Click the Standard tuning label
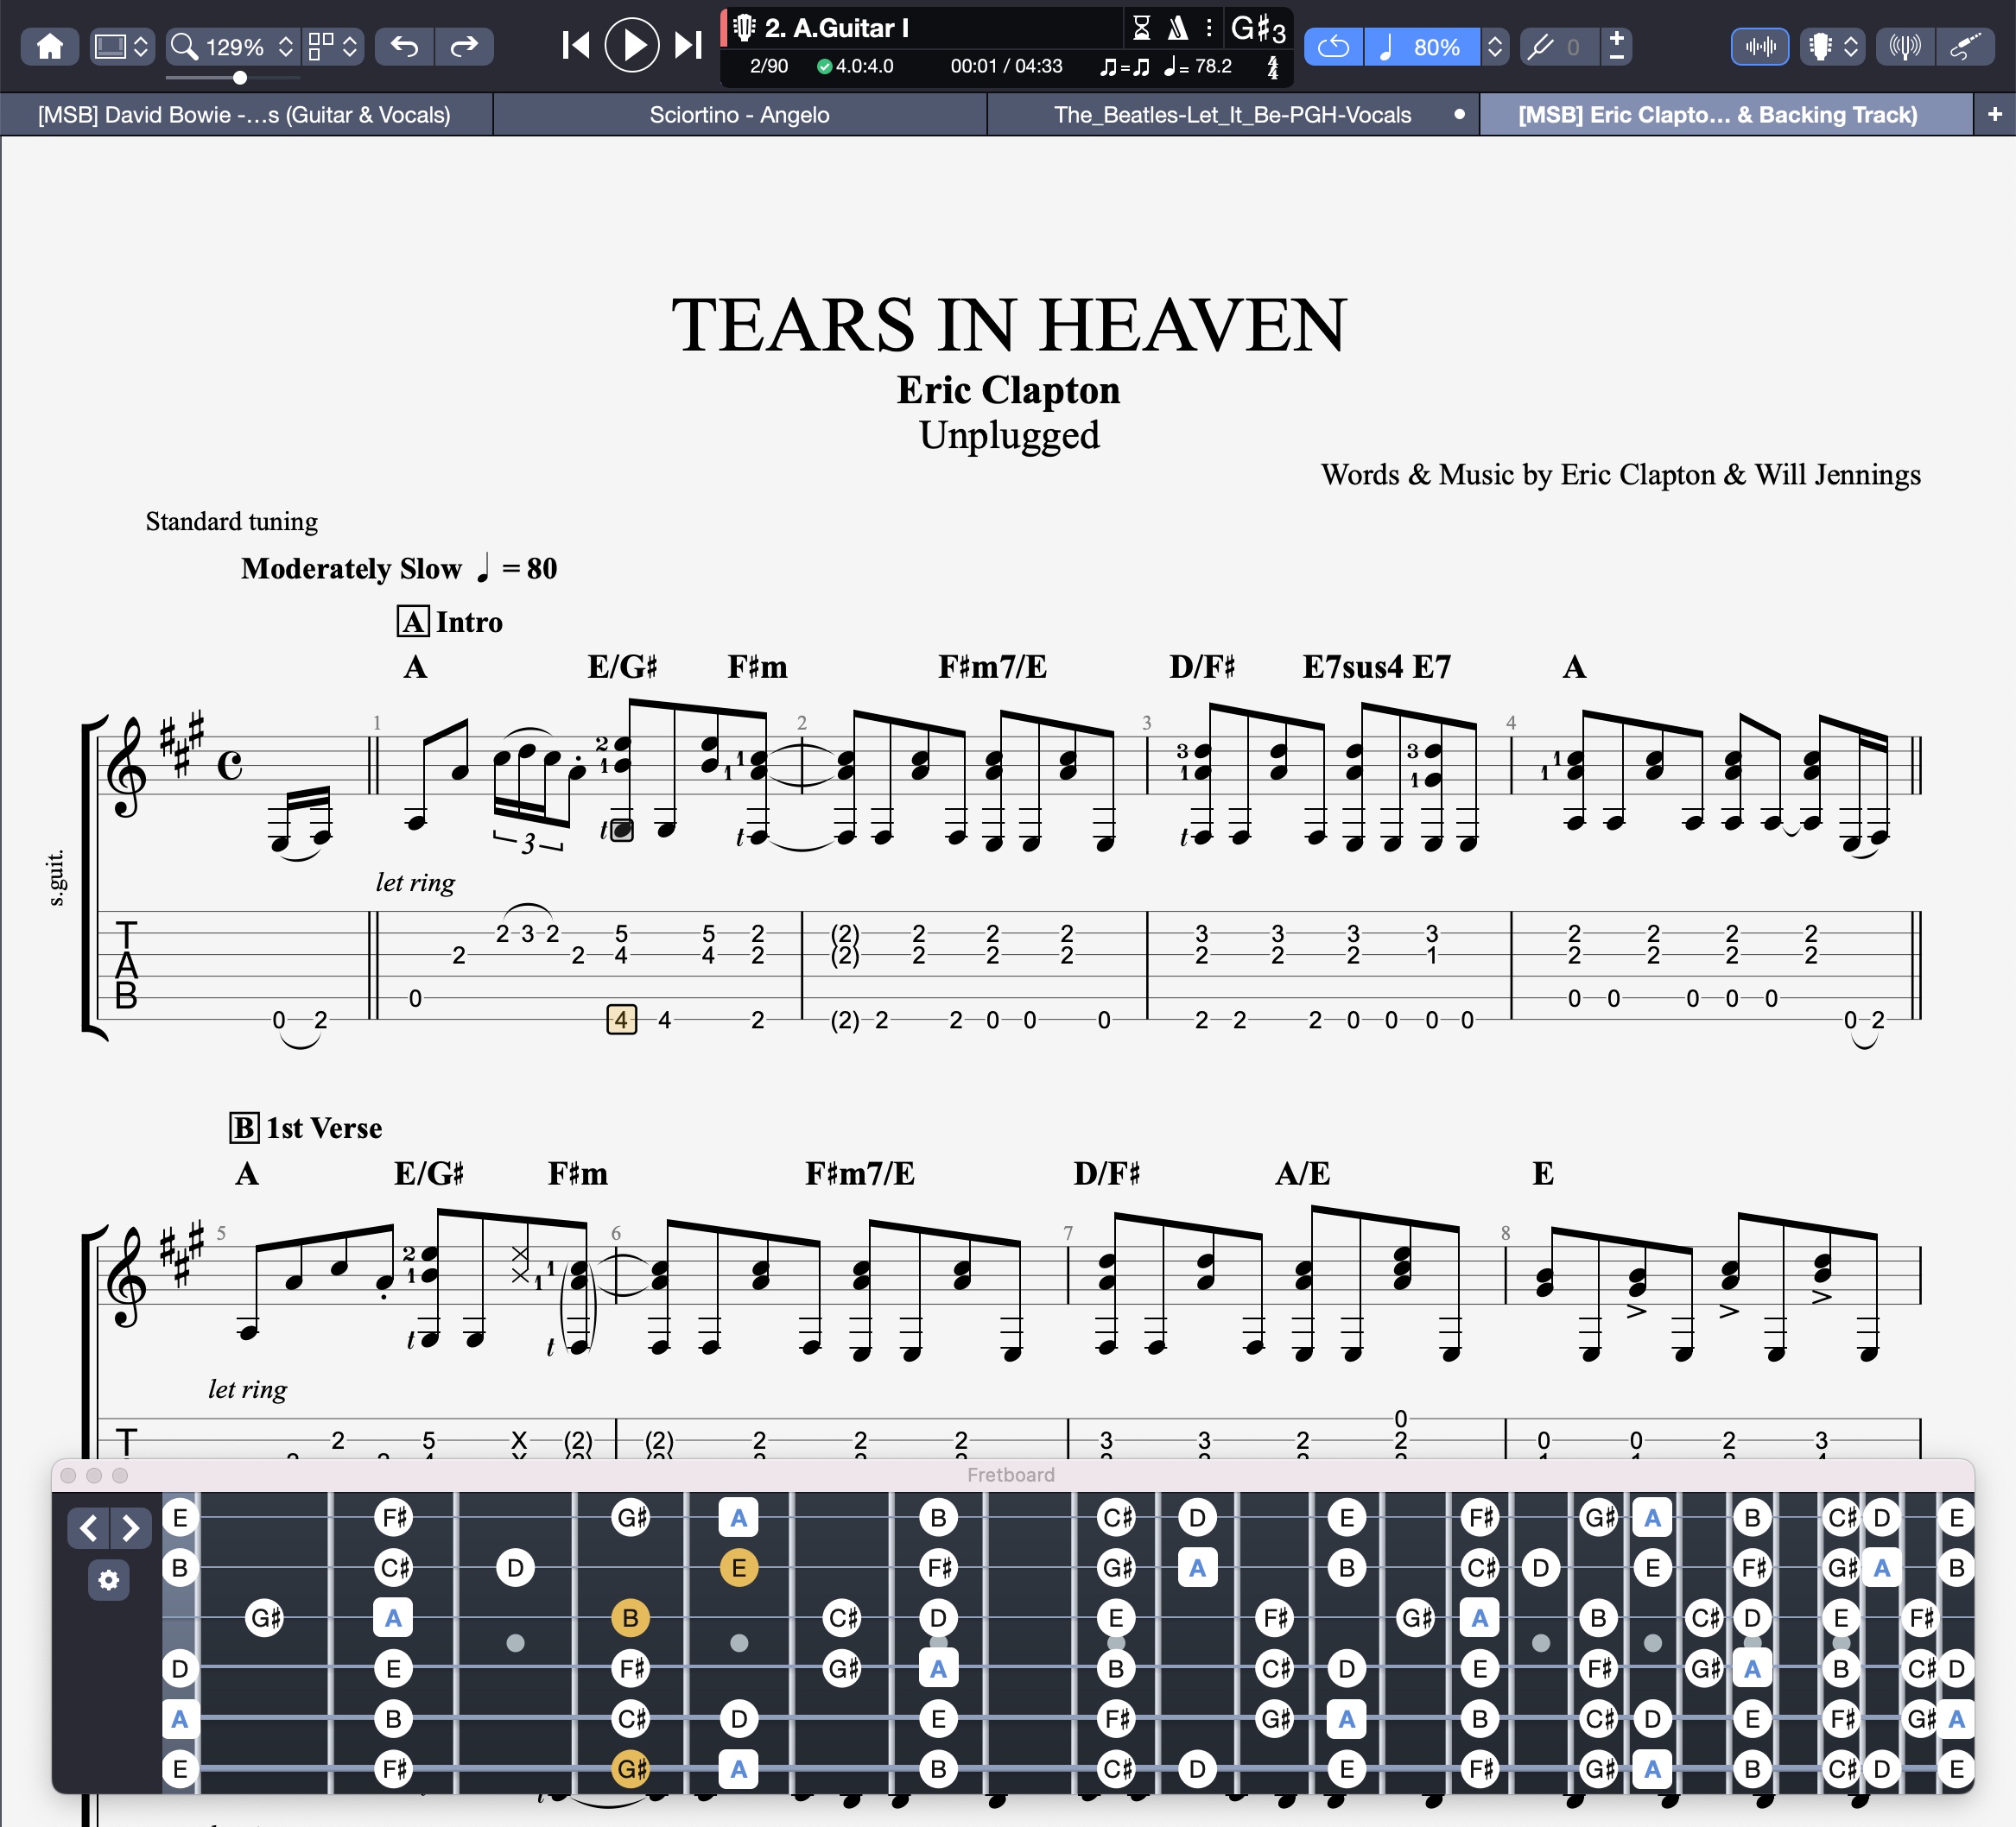 point(232,522)
